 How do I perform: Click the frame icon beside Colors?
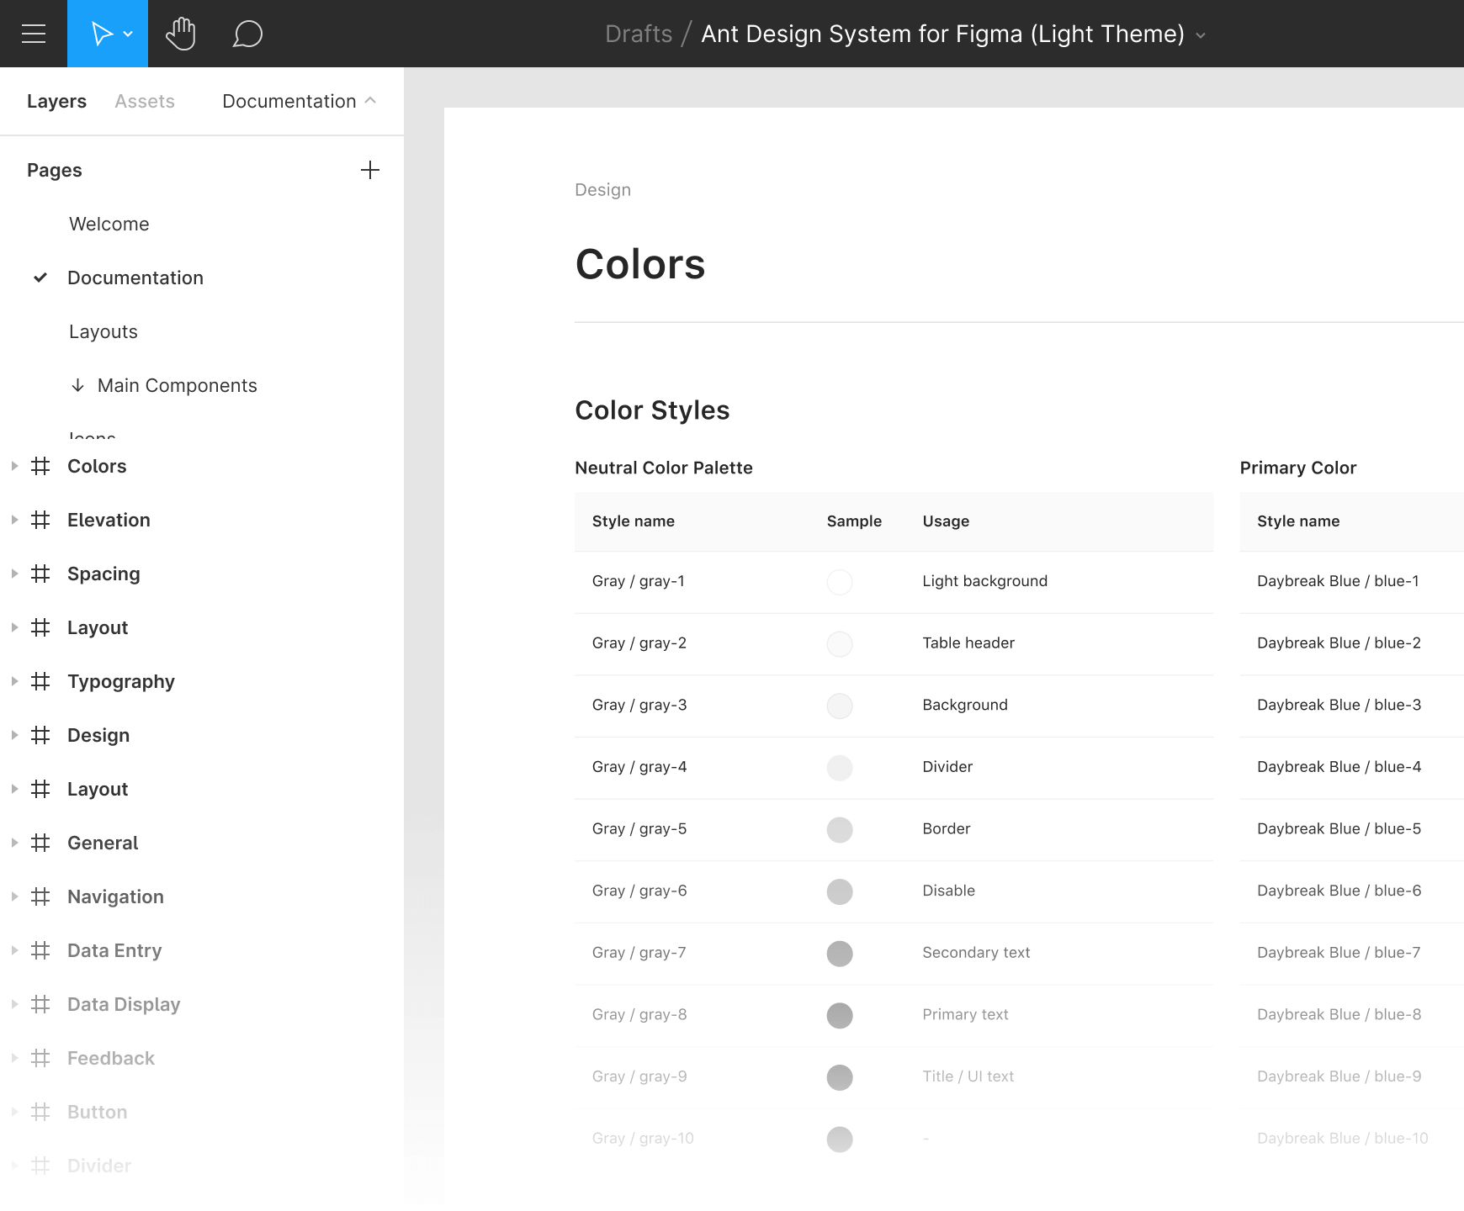pos(40,466)
